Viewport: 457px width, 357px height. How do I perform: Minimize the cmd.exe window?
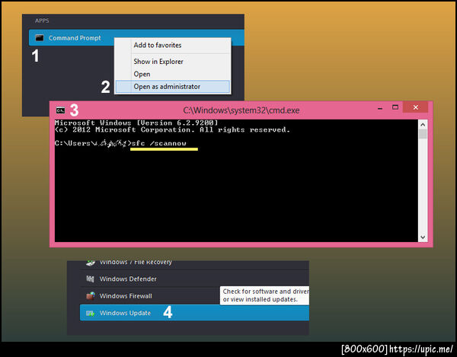pyautogui.click(x=380, y=108)
